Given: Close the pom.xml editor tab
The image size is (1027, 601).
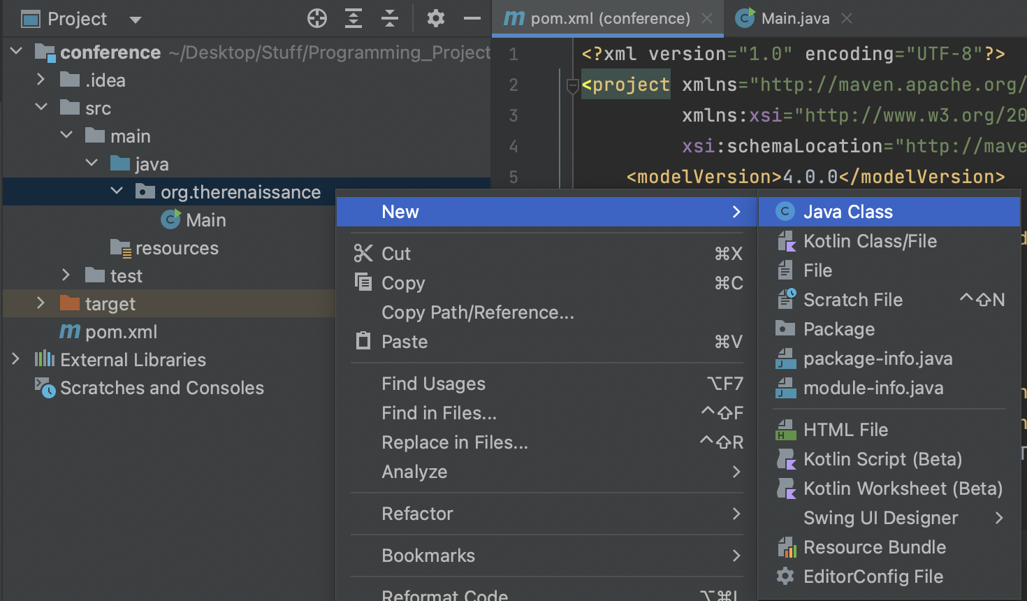Looking at the screenshot, I should pyautogui.click(x=707, y=19).
